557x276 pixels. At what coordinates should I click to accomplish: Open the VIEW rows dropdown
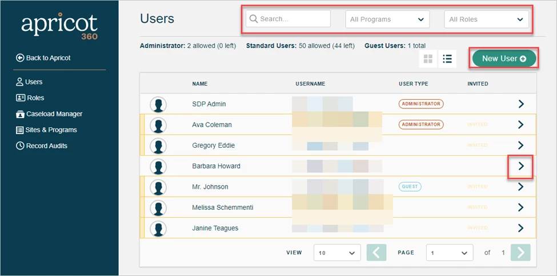click(337, 253)
